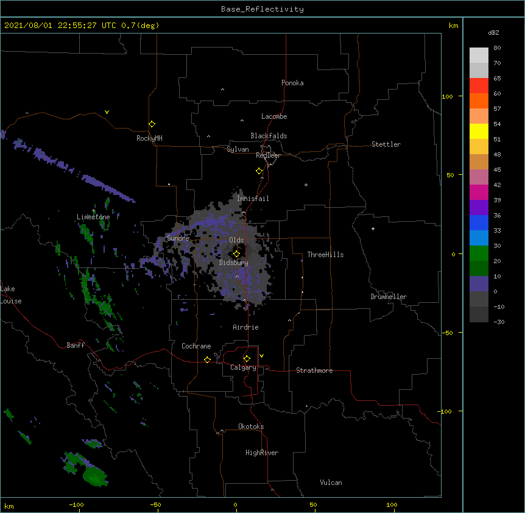525x513 pixels.
Task: Click the Strathmore town label
Action: click(x=314, y=370)
